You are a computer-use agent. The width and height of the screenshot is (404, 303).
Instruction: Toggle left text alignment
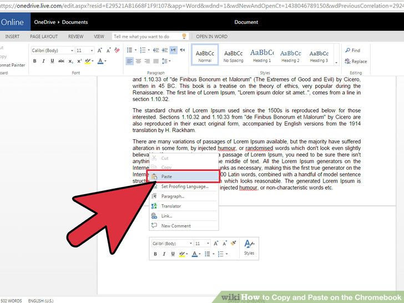pyautogui.click(x=130, y=61)
